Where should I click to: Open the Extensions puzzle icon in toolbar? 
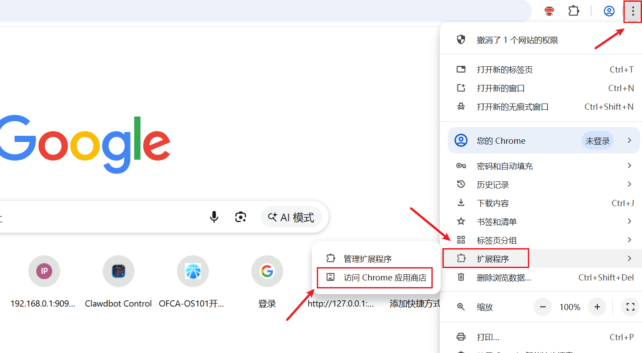point(574,11)
